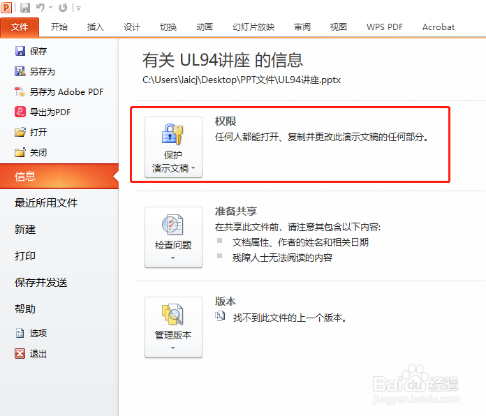Click the 打开 folder icon
Screen dimensions: 486x416
pyautogui.click(x=20, y=132)
